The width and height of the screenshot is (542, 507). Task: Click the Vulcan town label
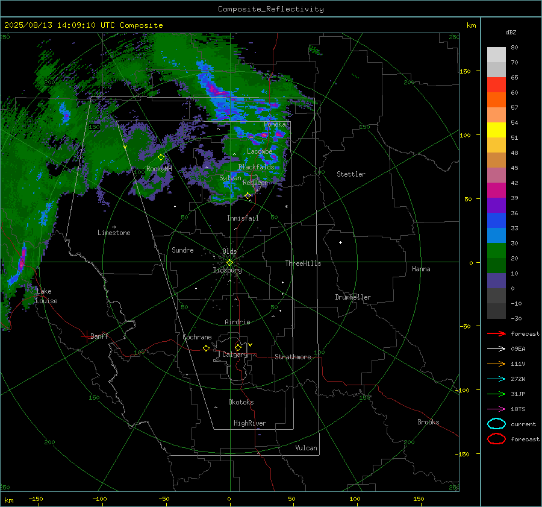[306, 448]
